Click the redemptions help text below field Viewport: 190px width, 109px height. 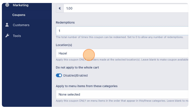coord(120,37)
